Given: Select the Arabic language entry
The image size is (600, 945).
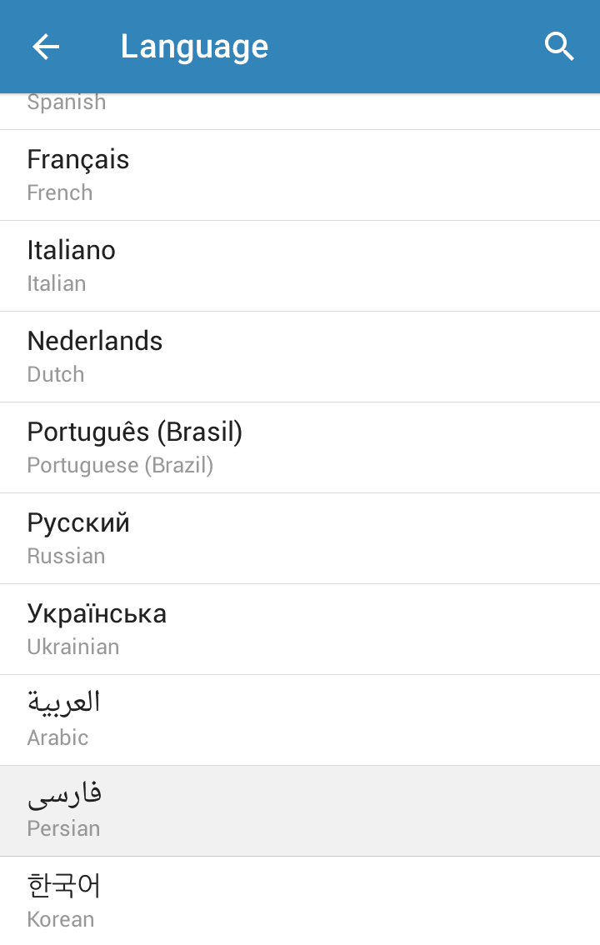Looking at the screenshot, I should tap(300, 720).
